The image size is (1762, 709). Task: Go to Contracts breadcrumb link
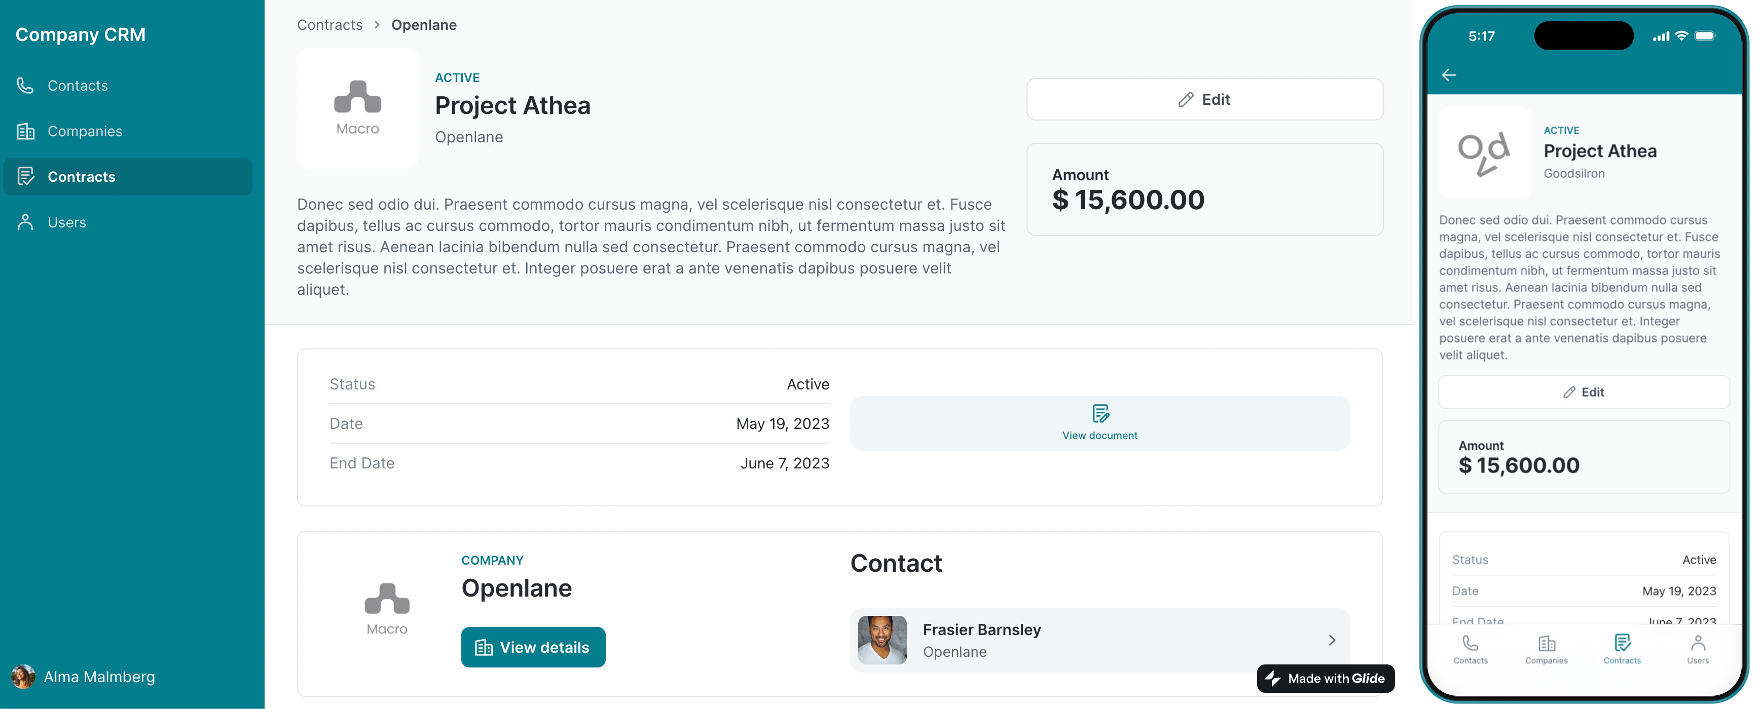point(329,25)
